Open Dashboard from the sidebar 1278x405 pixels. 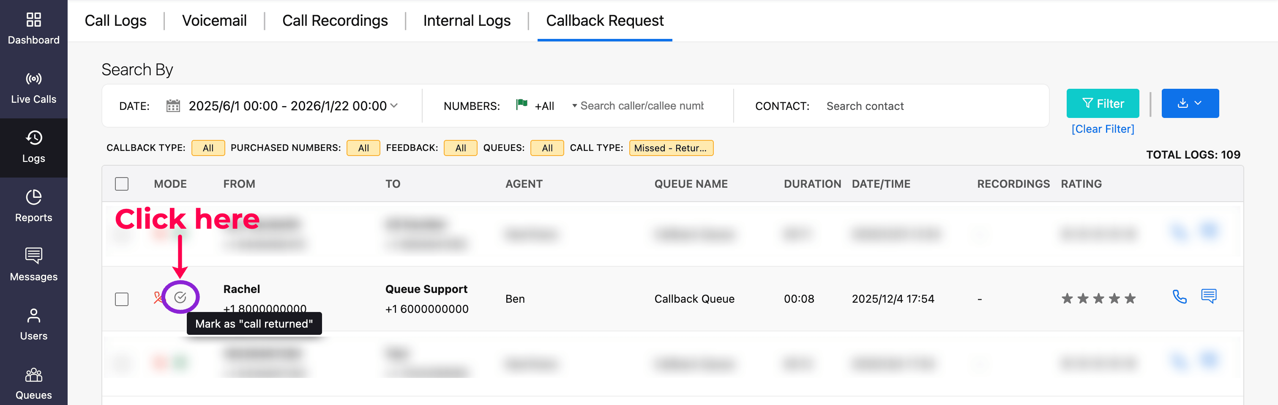[34, 29]
